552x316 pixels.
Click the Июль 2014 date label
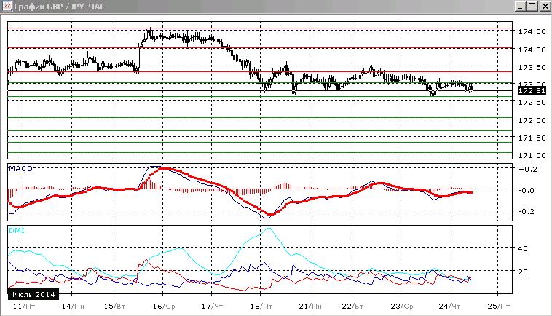click(33, 295)
